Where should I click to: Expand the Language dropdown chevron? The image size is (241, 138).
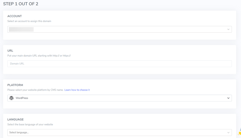(228, 133)
